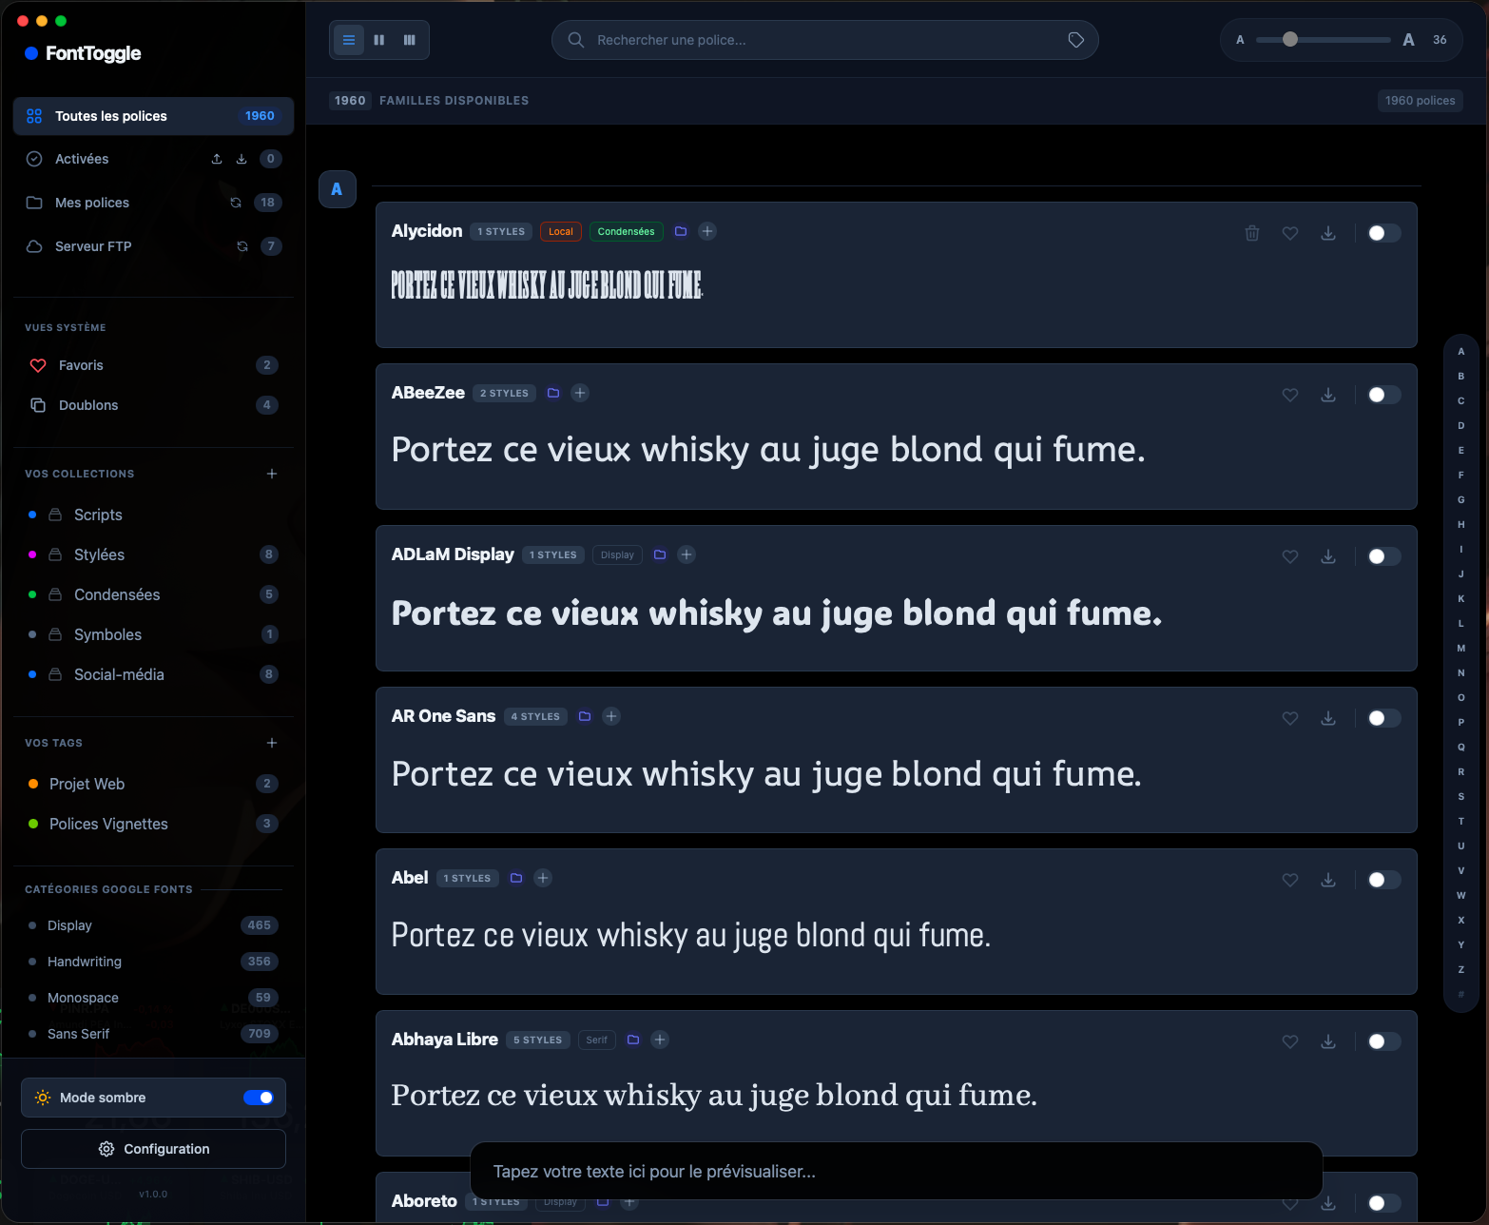Add a new collection with plus
1489x1225 pixels.
(x=272, y=474)
